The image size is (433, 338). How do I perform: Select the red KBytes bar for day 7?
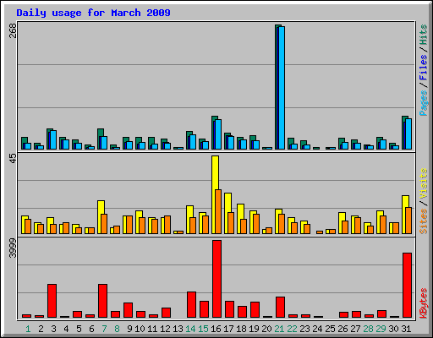tap(102, 301)
